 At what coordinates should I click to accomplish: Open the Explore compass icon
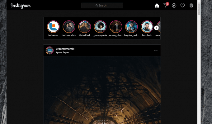pyautogui.click(x=174, y=6)
